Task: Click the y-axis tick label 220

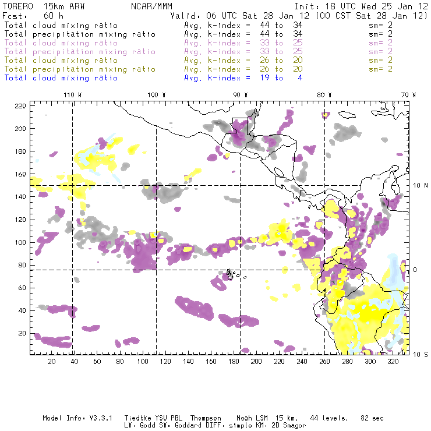Action: point(20,106)
